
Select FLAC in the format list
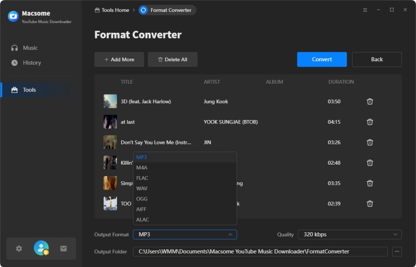pos(185,178)
